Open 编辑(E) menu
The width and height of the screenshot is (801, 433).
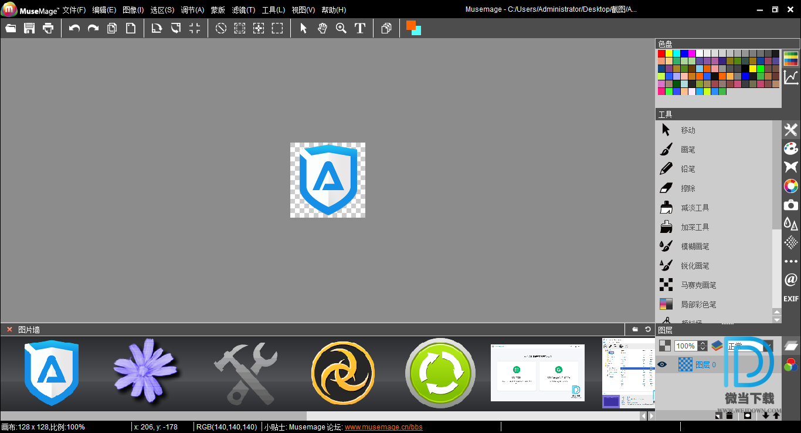[x=104, y=10]
